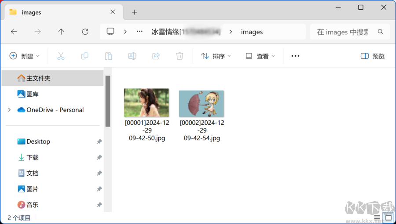Click filename [00002]2024-12-29 09-42-54.jpg

[202, 130]
